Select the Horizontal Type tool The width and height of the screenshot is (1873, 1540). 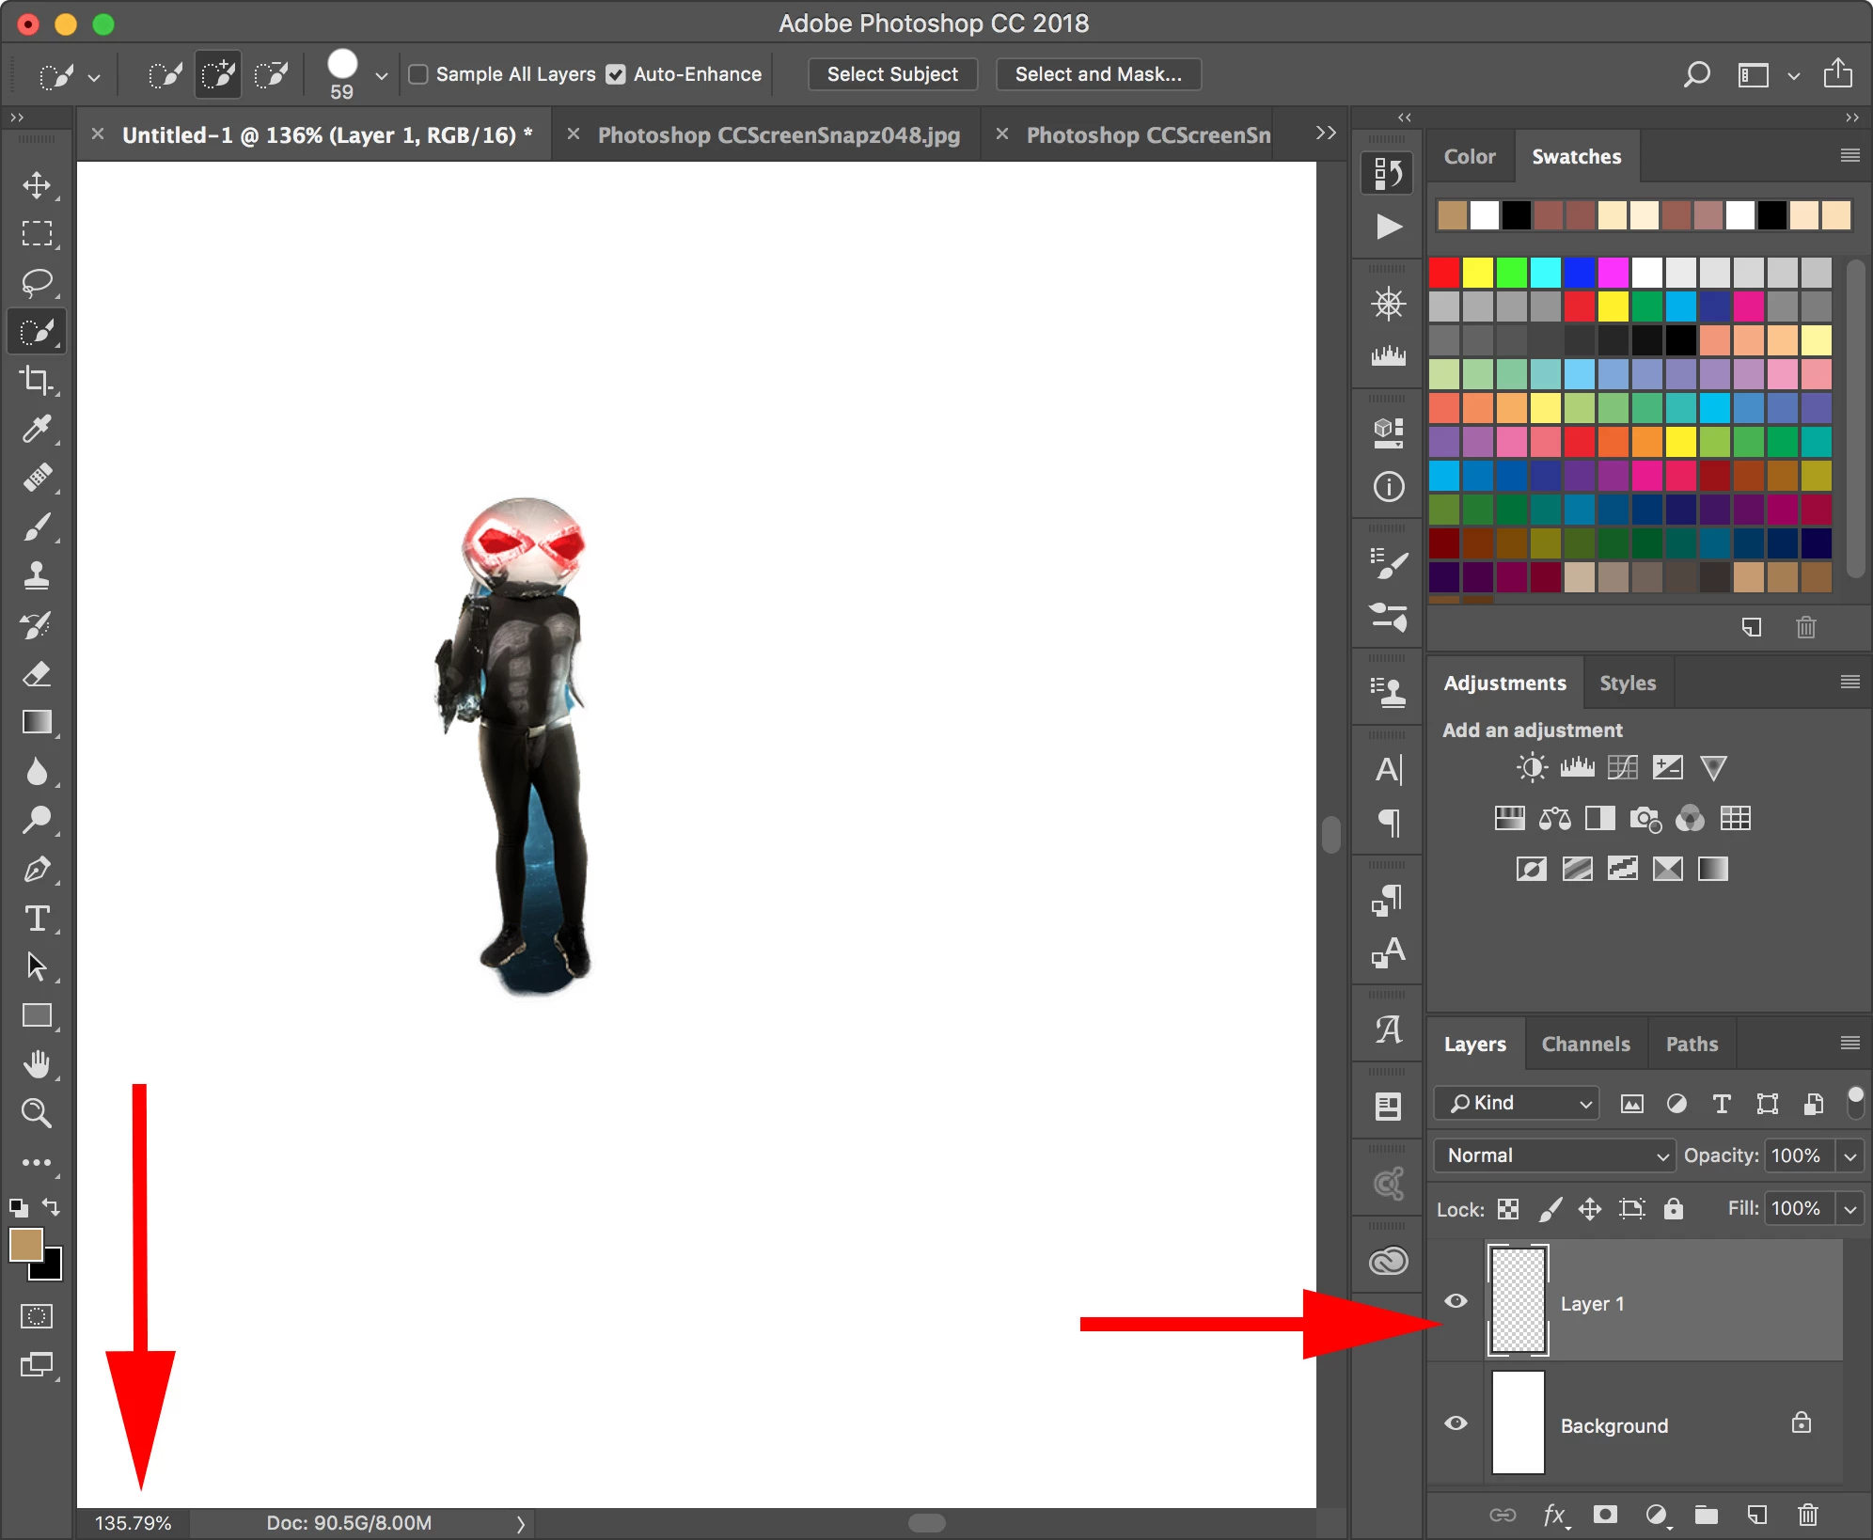[x=37, y=918]
